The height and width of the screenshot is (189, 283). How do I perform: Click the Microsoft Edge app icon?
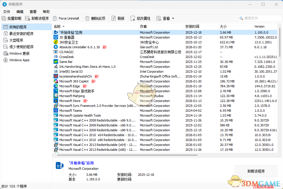tap(56, 86)
